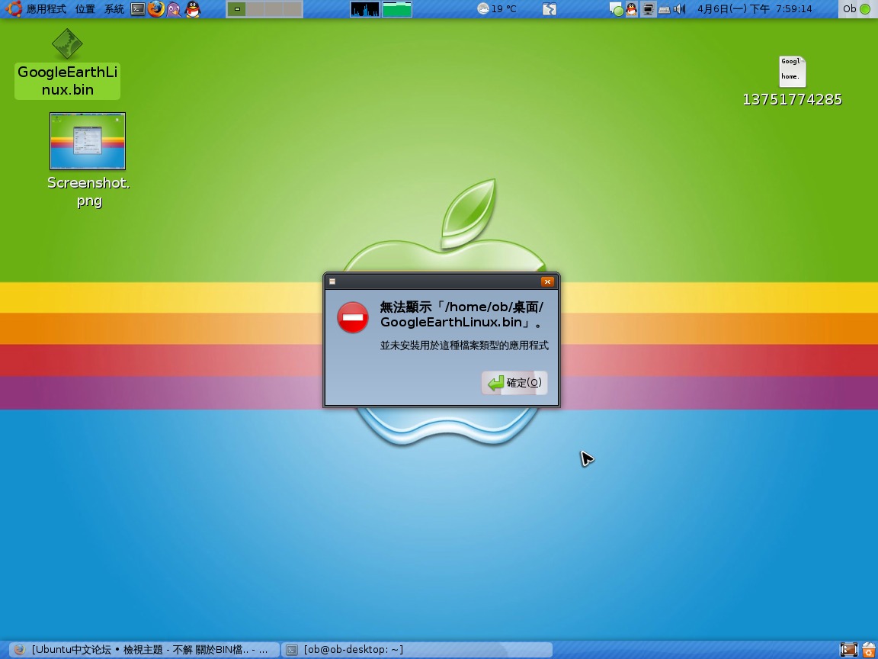
Task: Click the QQ tray icon
Action: click(x=632, y=9)
